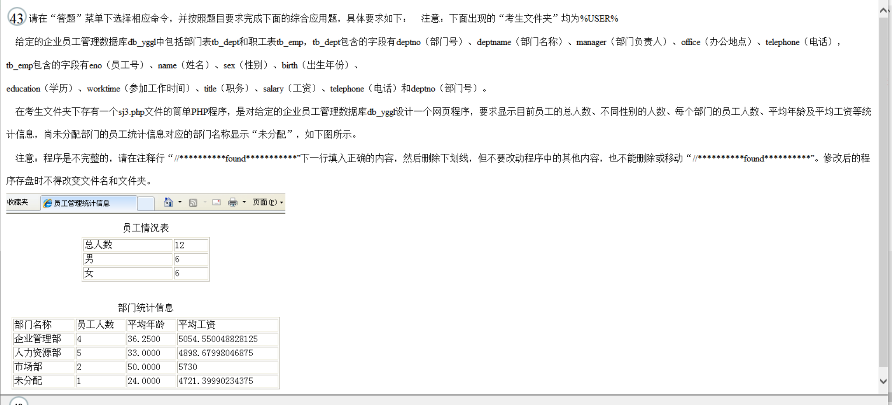
Task: Click the 女 cell
Action: pos(127,273)
